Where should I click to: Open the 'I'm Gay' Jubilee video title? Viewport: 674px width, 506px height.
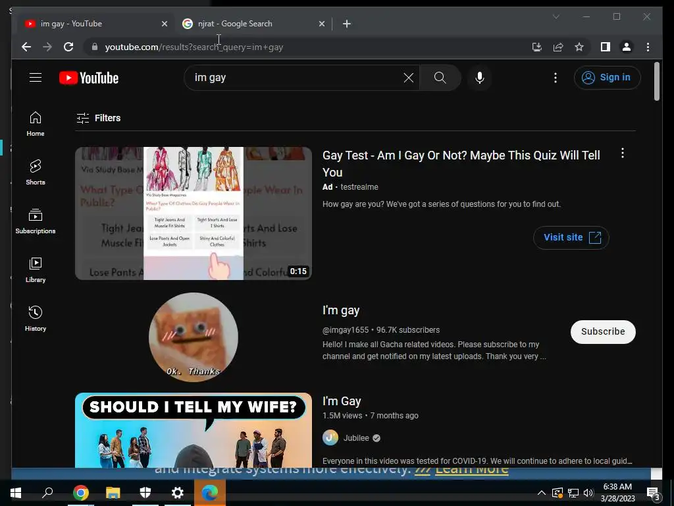pyautogui.click(x=342, y=401)
